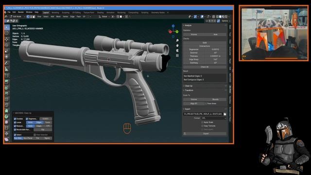Switch to the Modeling workspace tab

tap(55, 13)
